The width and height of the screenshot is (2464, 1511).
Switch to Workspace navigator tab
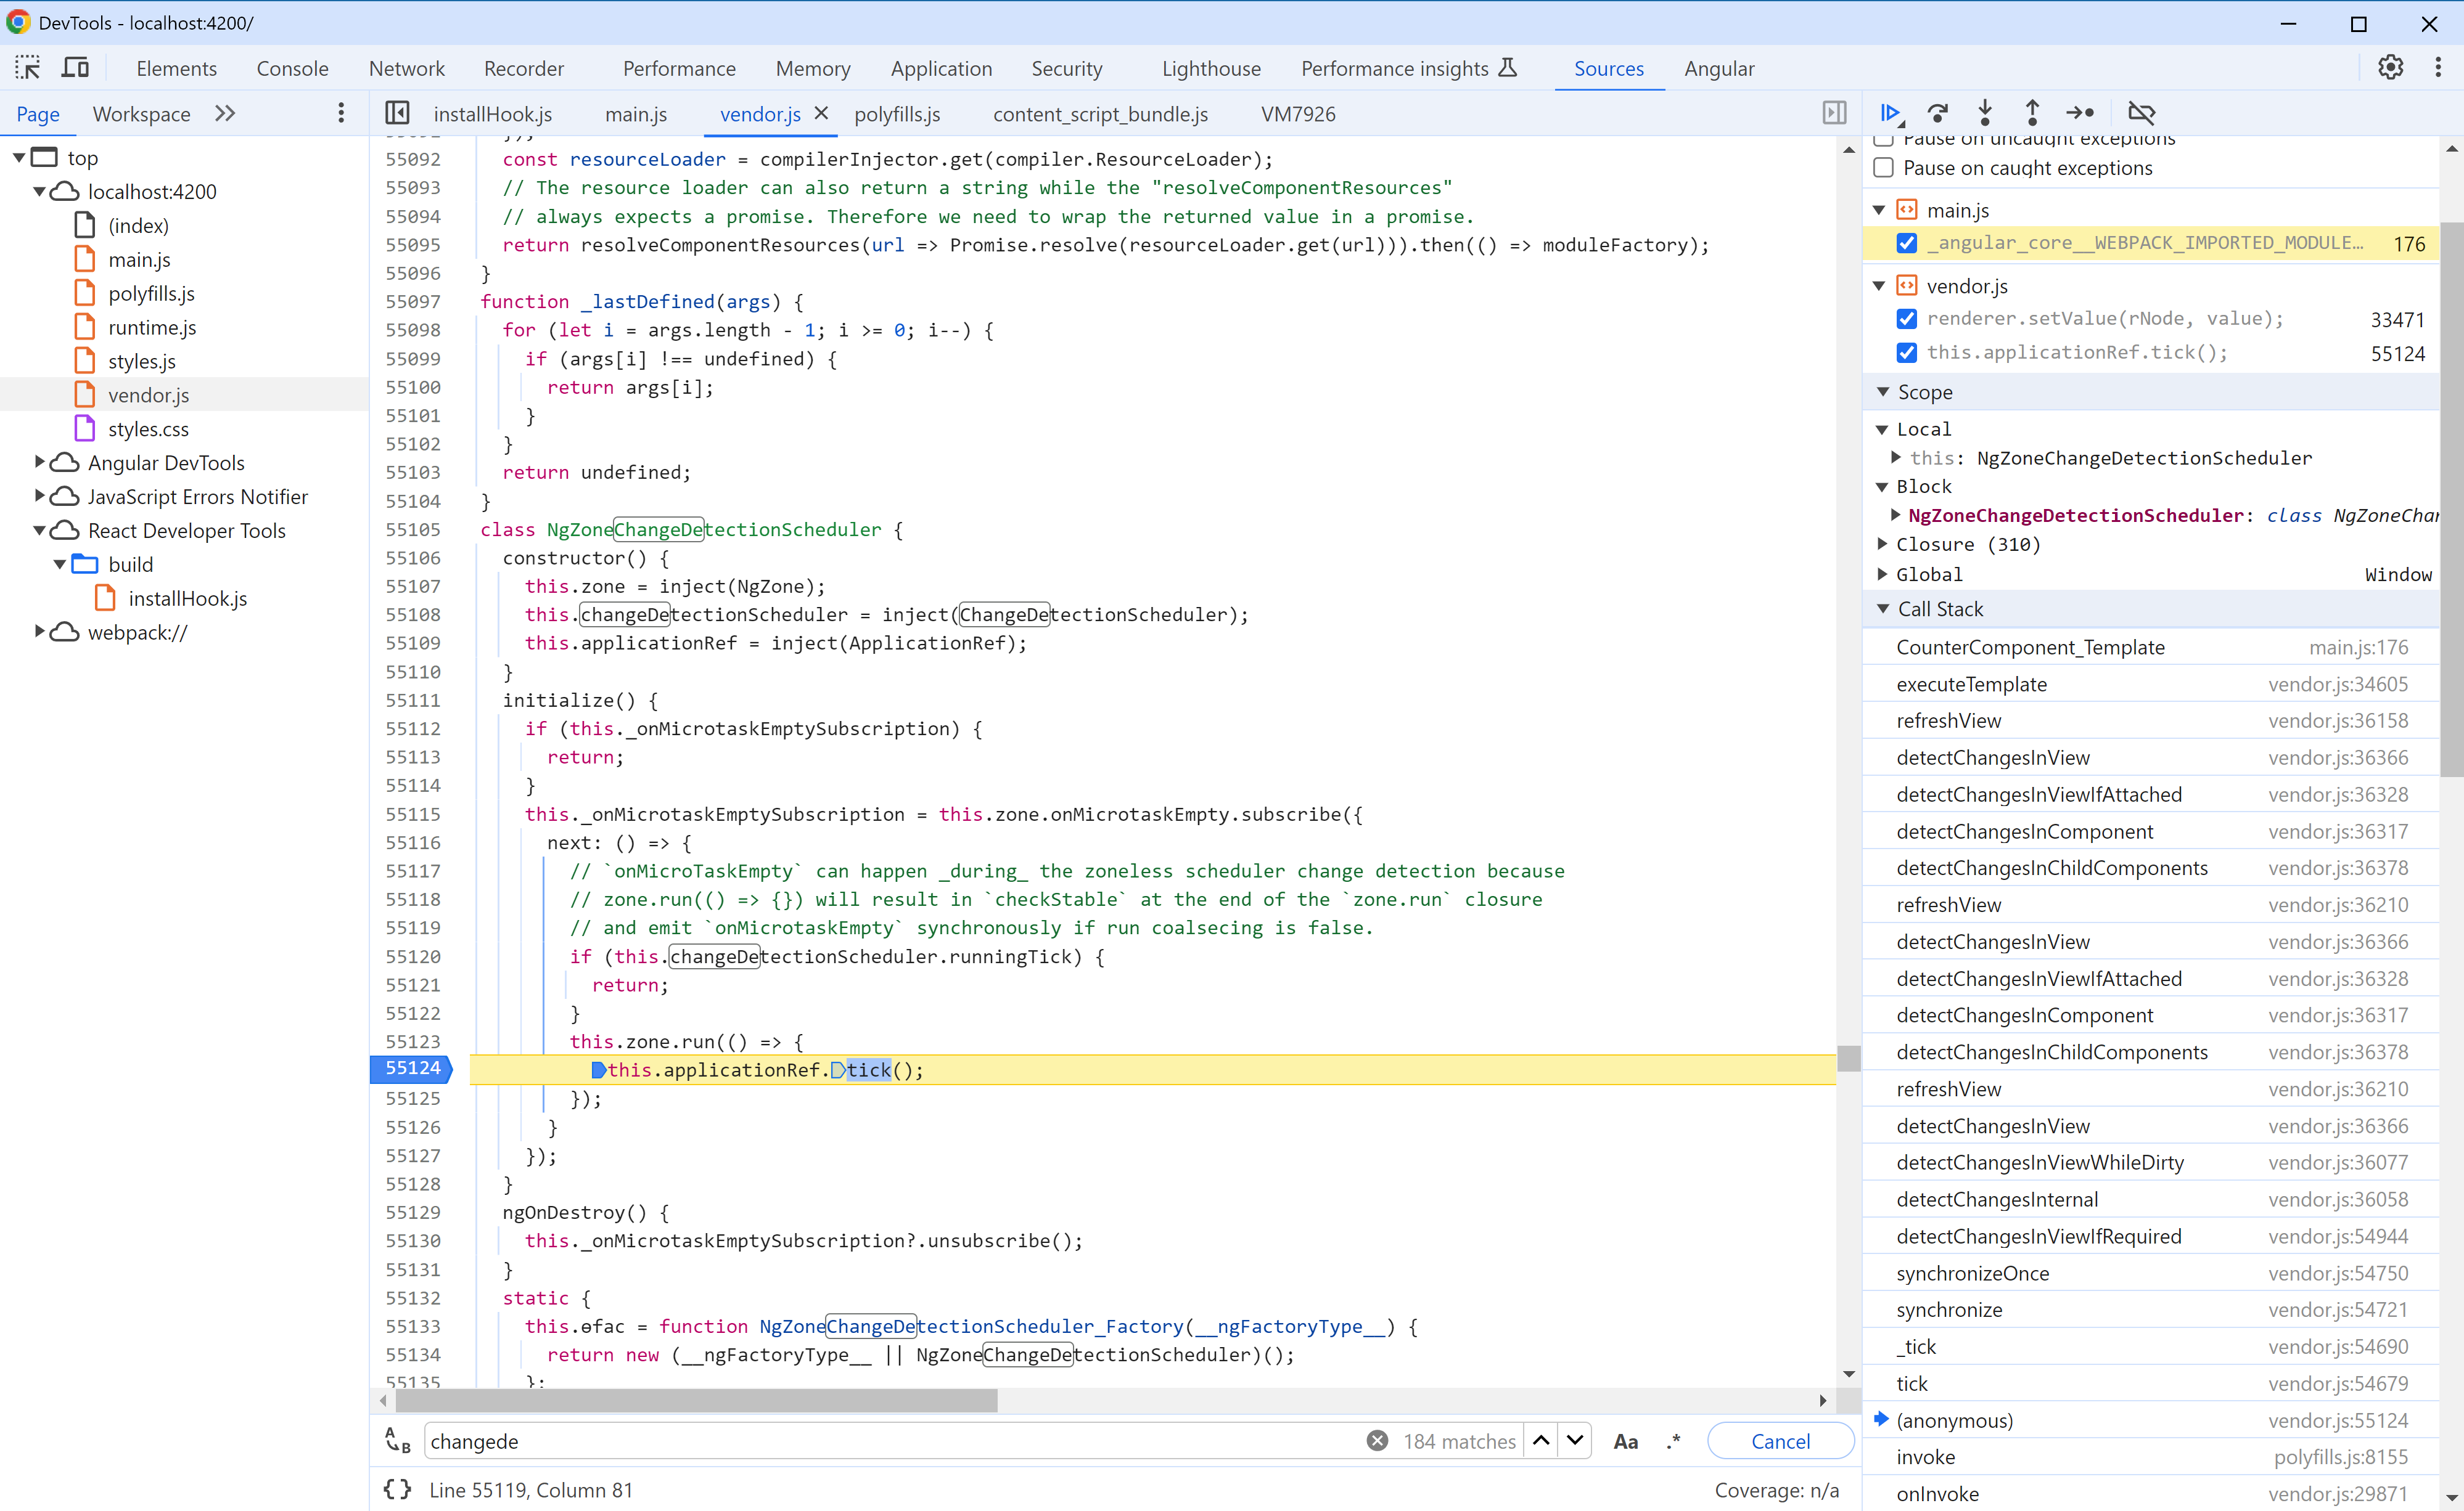pos(141,114)
